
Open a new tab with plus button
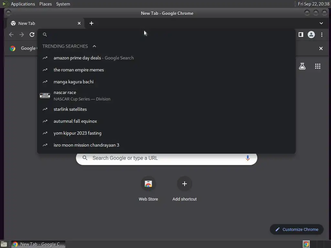pyautogui.click(x=91, y=23)
